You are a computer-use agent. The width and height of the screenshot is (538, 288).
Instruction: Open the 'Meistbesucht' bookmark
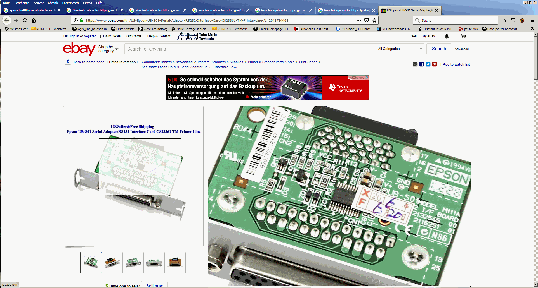[x=16, y=29]
